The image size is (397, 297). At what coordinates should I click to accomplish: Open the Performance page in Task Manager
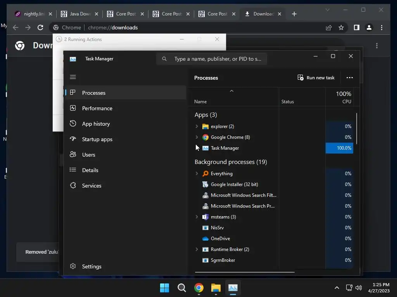125,108
